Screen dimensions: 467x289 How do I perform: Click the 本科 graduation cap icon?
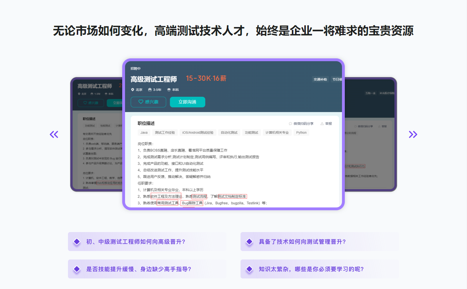coord(169,90)
